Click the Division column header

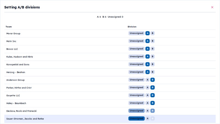tap(132, 26)
